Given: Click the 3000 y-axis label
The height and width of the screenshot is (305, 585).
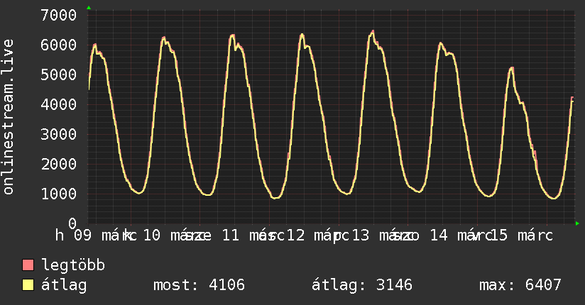Looking at the screenshot, I should click(x=59, y=134).
